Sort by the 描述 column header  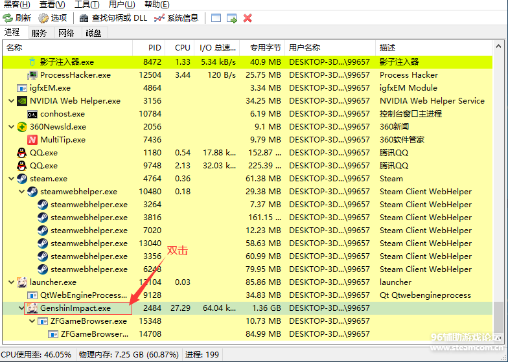coord(433,48)
